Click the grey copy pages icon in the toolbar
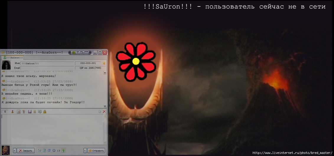The width and height of the screenshot is (334, 156). (100, 112)
